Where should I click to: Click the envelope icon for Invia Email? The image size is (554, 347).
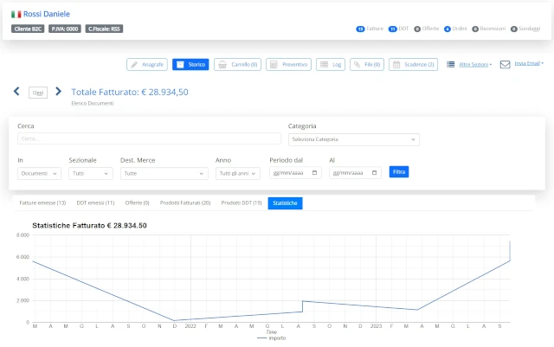[x=505, y=64]
